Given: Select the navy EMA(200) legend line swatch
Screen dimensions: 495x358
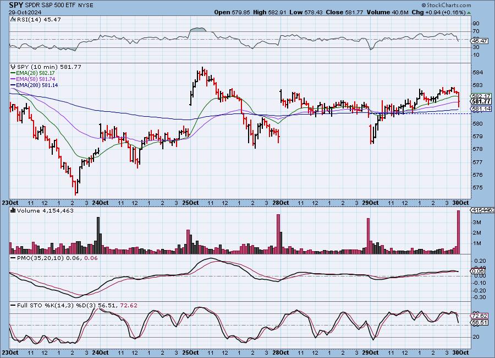Looking at the screenshot, I should pyautogui.click(x=13, y=85).
